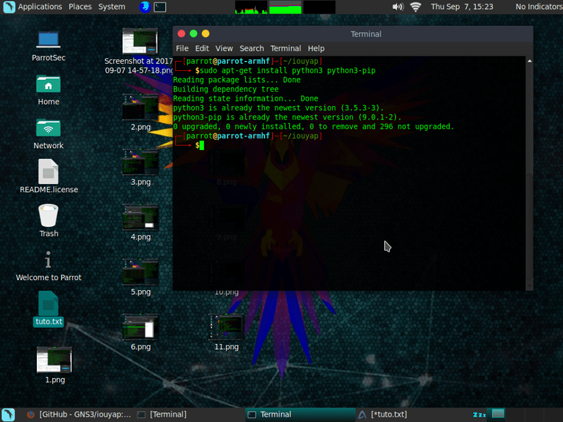Click the black network monitor graph
Viewport: 563px width, 422px height.
click(x=319, y=7)
